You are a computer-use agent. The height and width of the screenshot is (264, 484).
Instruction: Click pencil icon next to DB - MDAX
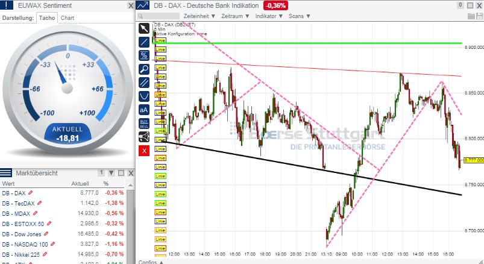point(35,213)
